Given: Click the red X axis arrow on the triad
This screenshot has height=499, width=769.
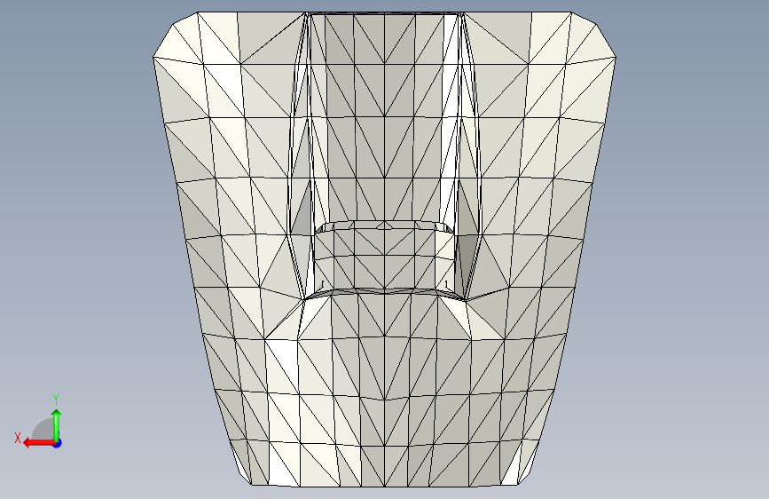Looking at the screenshot, I should click(x=39, y=443).
